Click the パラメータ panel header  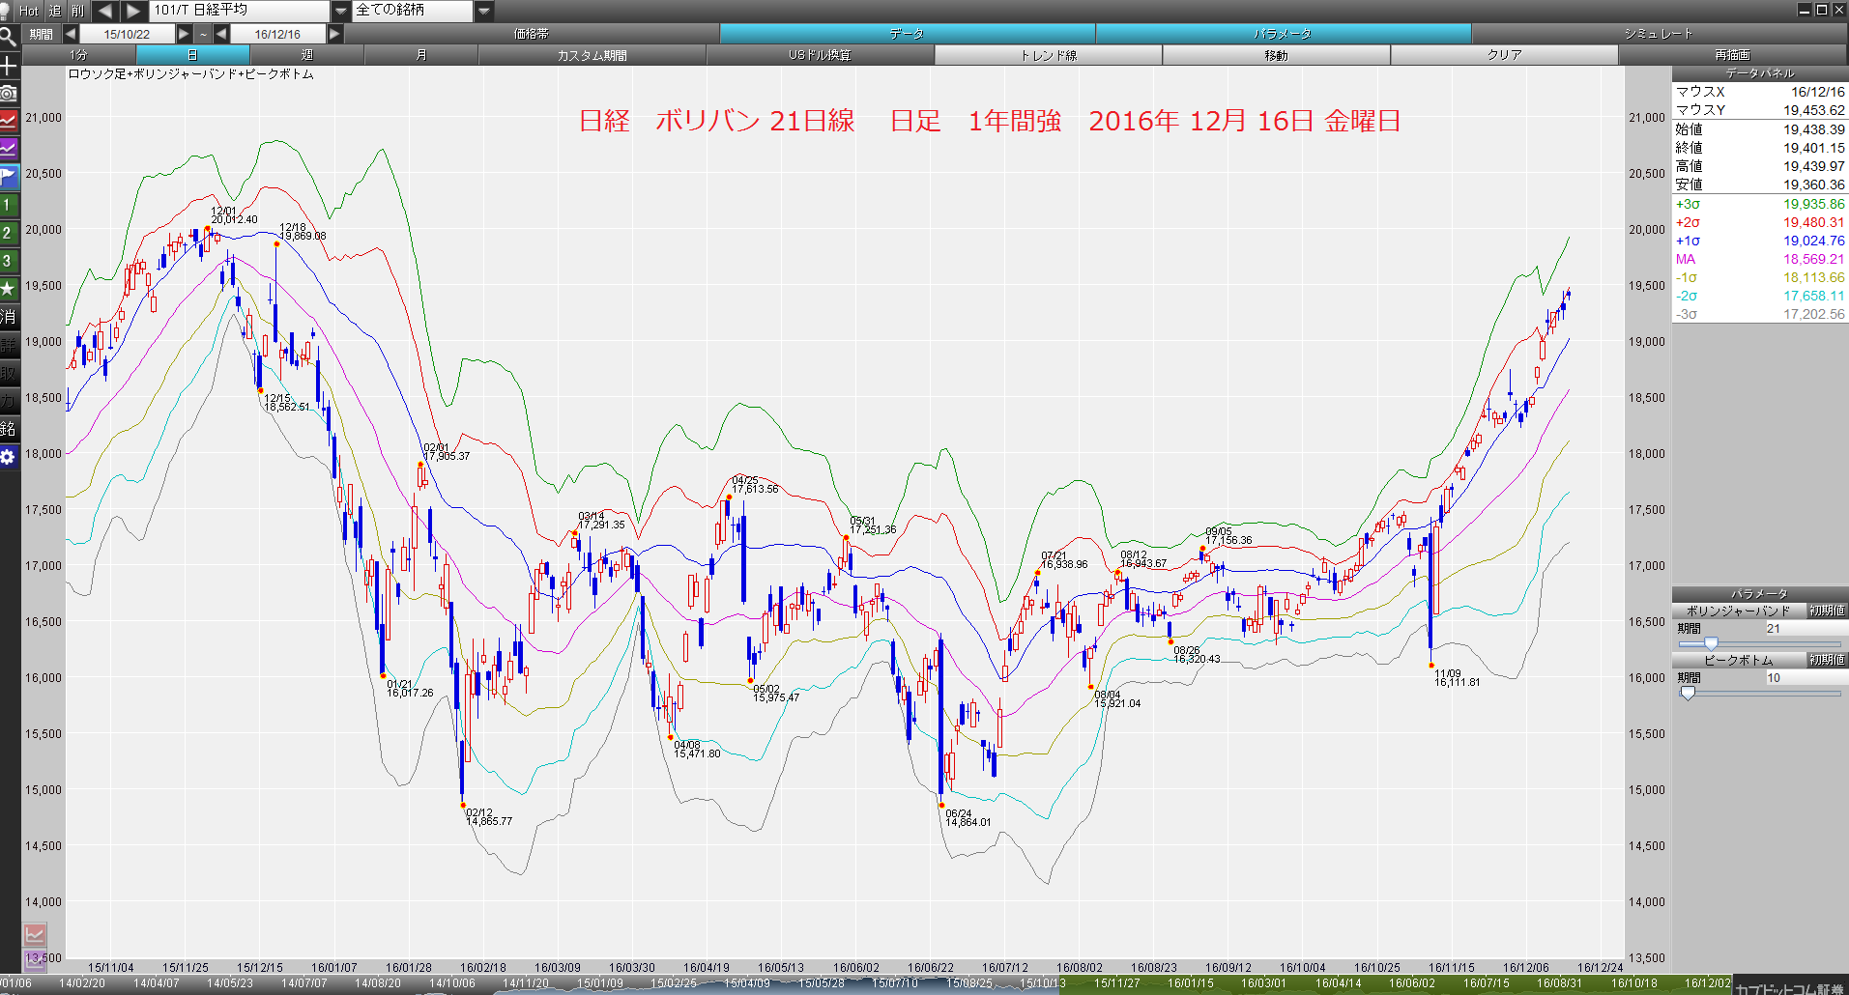coord(1760,594)
